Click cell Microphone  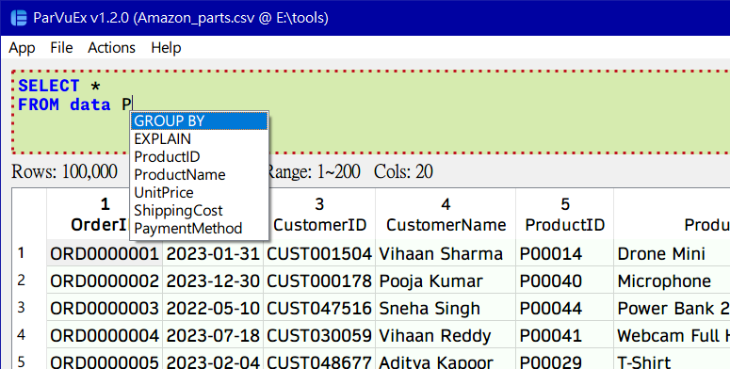coord(673,281)
